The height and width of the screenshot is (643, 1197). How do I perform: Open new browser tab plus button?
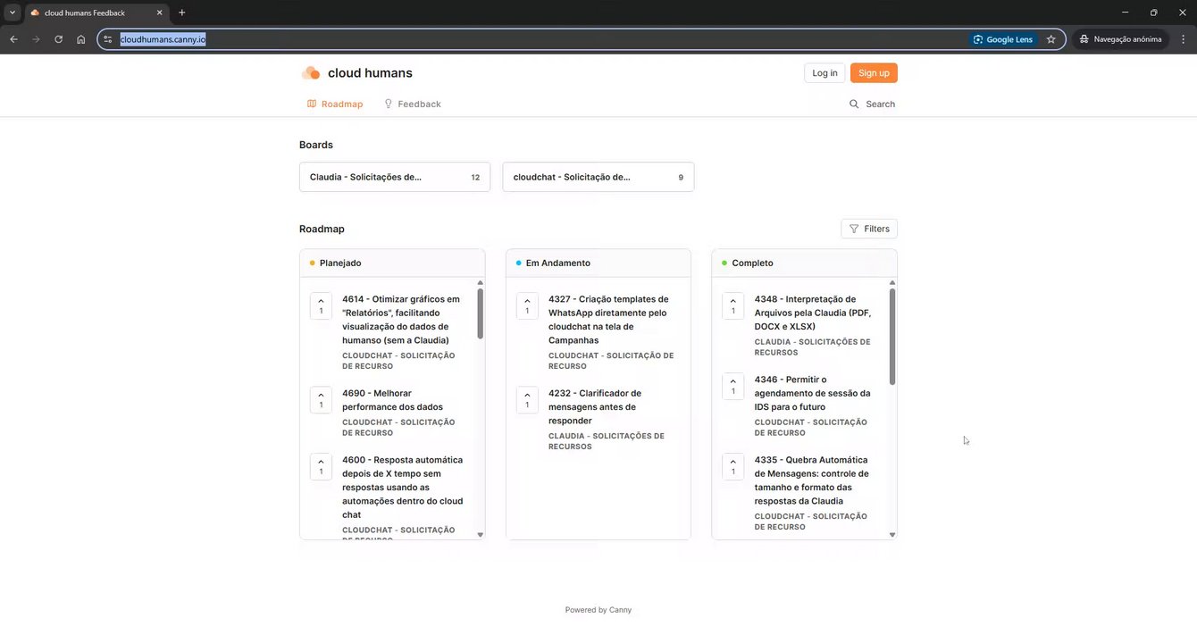pyautogui.click(x=182, y=13)
